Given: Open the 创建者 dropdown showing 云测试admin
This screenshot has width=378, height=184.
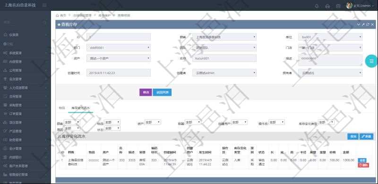Looking at the screenshot, I should coord(224,73).
